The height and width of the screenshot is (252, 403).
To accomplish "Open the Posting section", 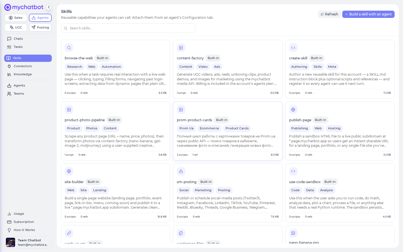I will pyautogui.click(x=40, y=27).
